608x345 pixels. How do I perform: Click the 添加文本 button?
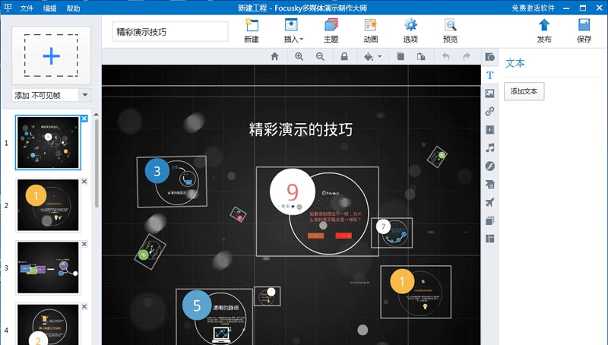coord(524,91)
